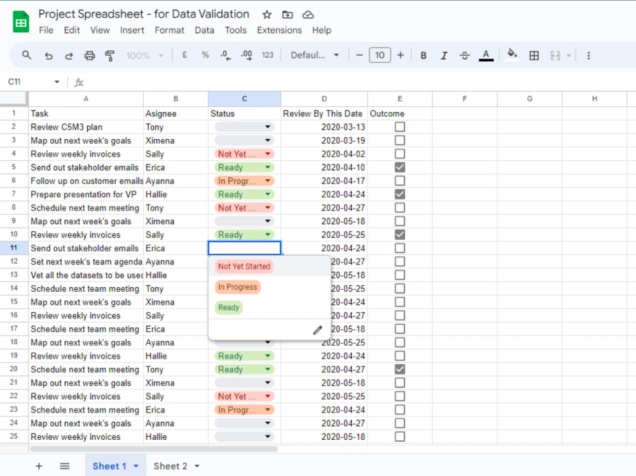This screenshot has height=476, width=636.
Task: Open the edit pencil on the status dropdown
Action: (x=317, y=330)
